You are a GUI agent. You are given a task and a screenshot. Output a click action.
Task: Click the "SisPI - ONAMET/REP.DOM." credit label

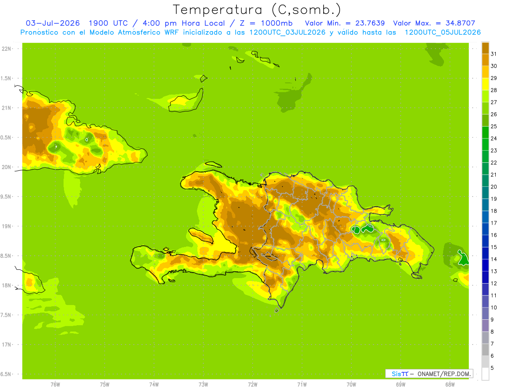tap(430, 374)
